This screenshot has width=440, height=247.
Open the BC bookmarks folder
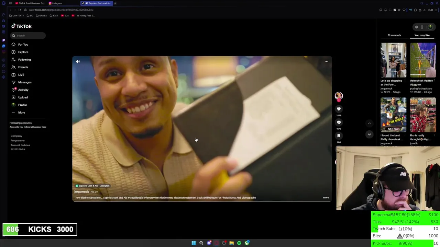coord(30,15)
